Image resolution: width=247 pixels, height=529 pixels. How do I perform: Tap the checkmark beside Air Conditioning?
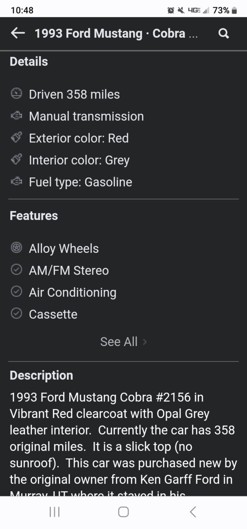tap(16, 292)
